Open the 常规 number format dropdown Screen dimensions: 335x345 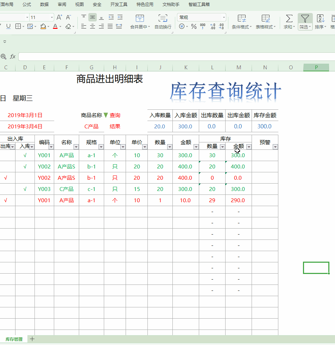[224, 17]
